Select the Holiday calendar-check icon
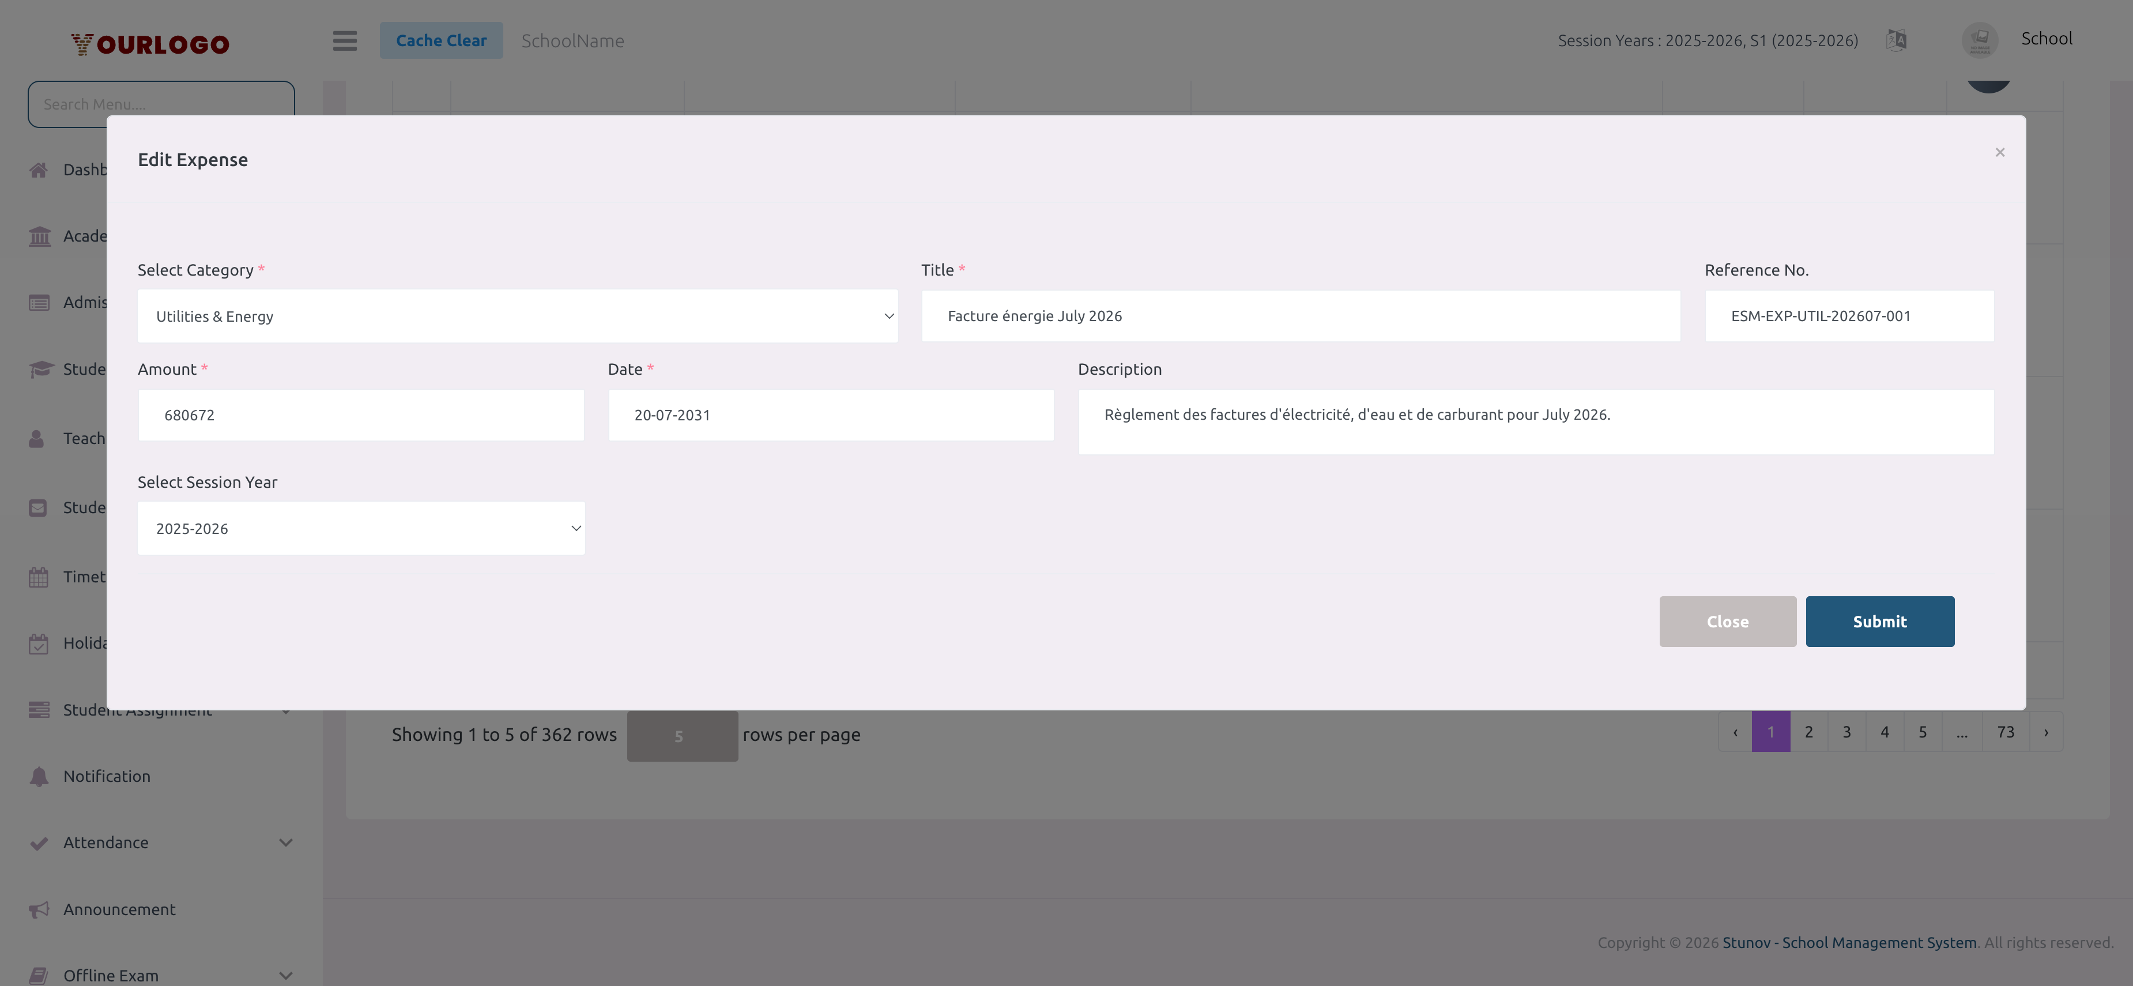 (x=39, y=643)
